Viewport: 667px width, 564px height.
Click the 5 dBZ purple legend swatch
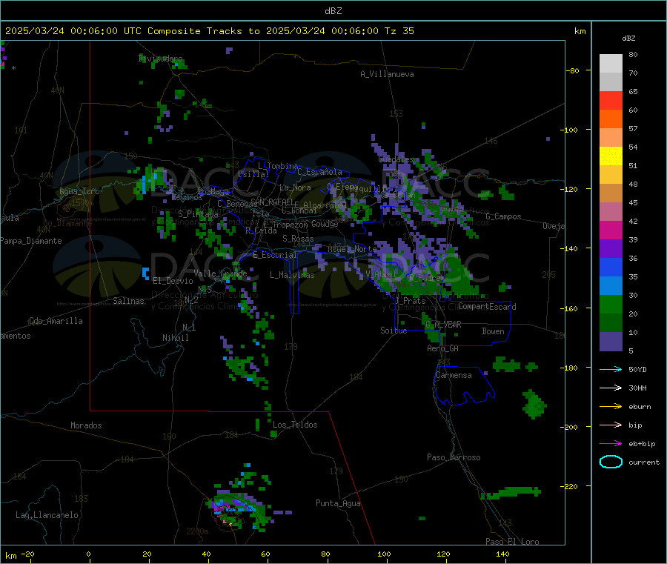611,341
